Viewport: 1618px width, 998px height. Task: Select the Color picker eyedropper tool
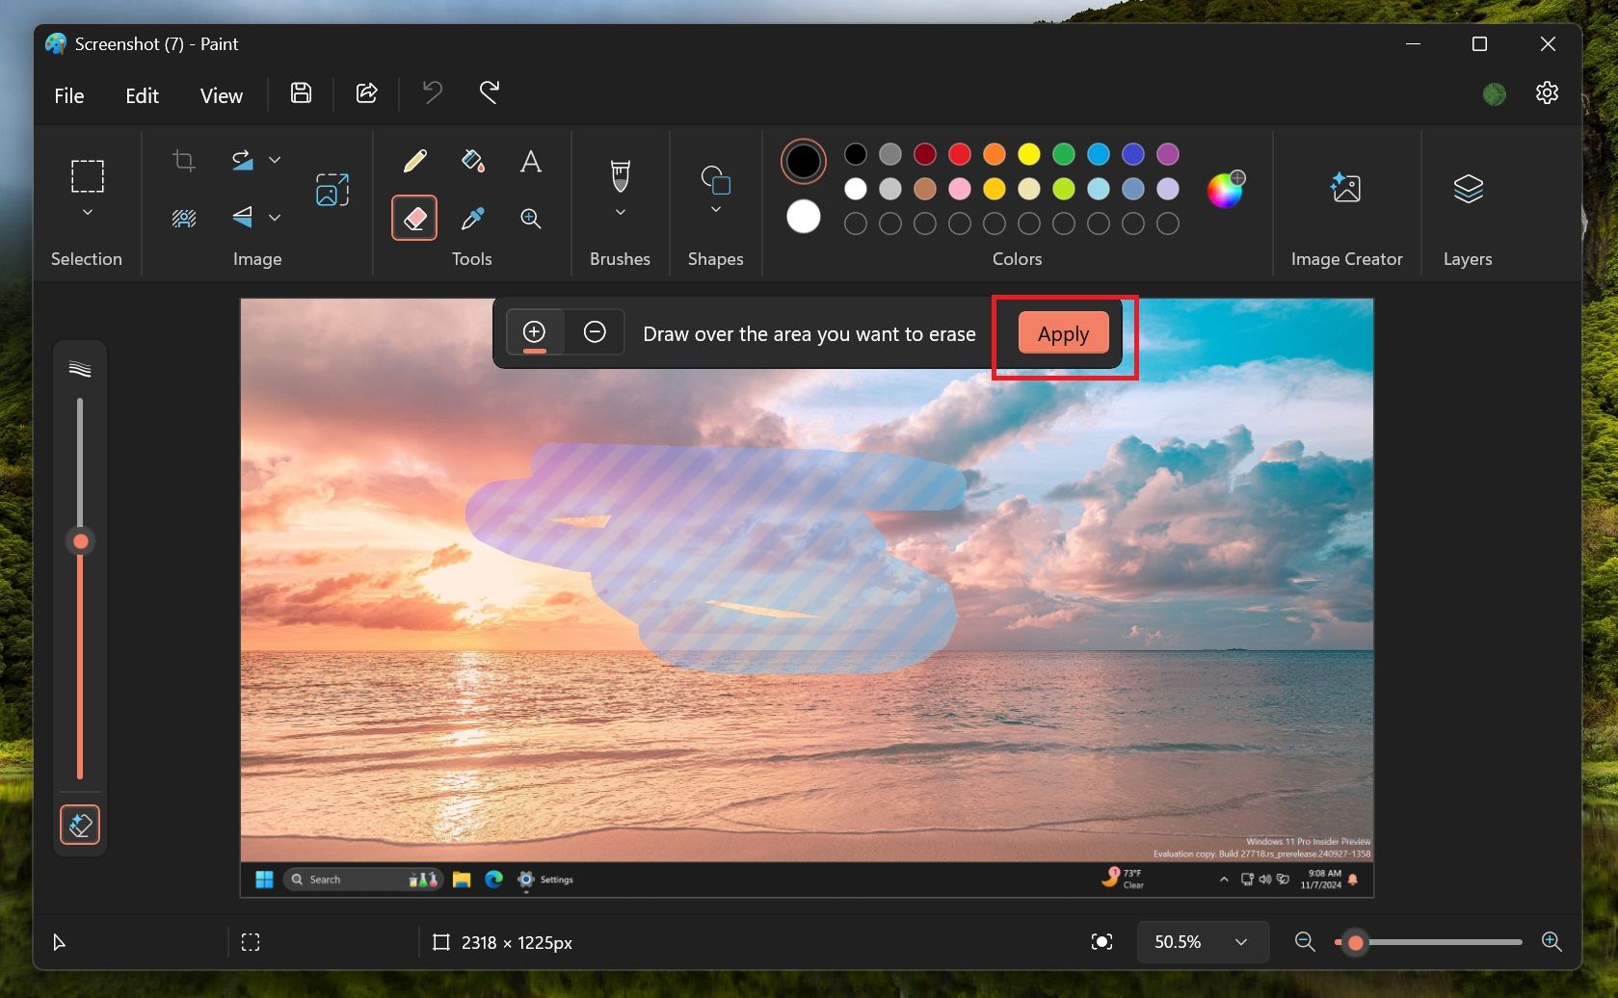(473, 219)
